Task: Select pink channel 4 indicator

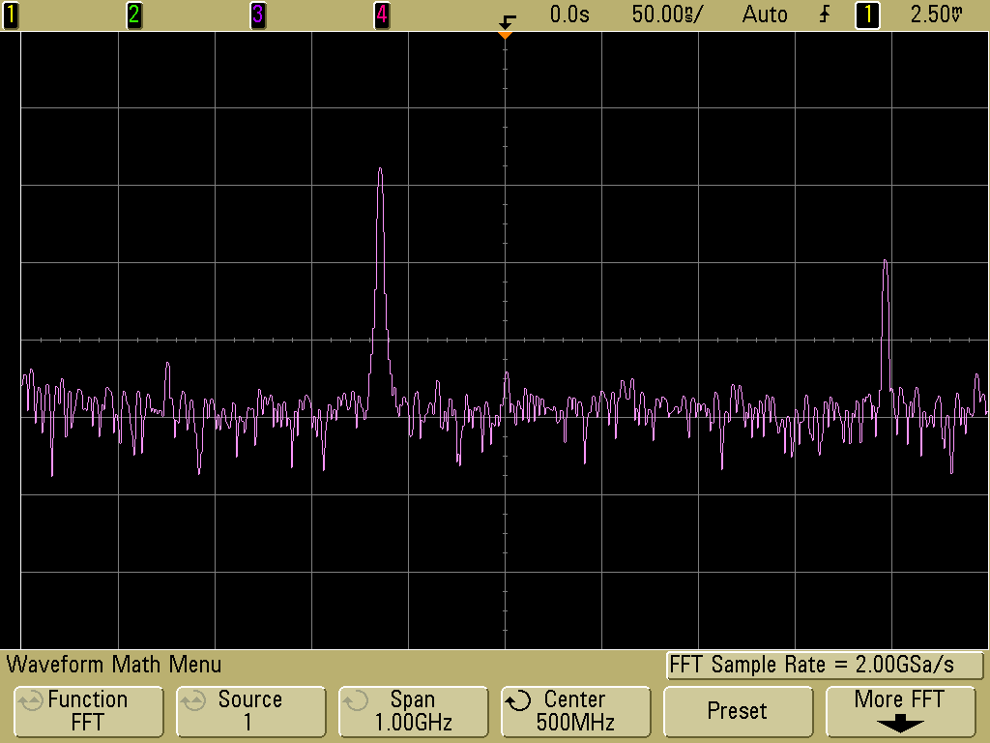Action: tap(381, 15)
